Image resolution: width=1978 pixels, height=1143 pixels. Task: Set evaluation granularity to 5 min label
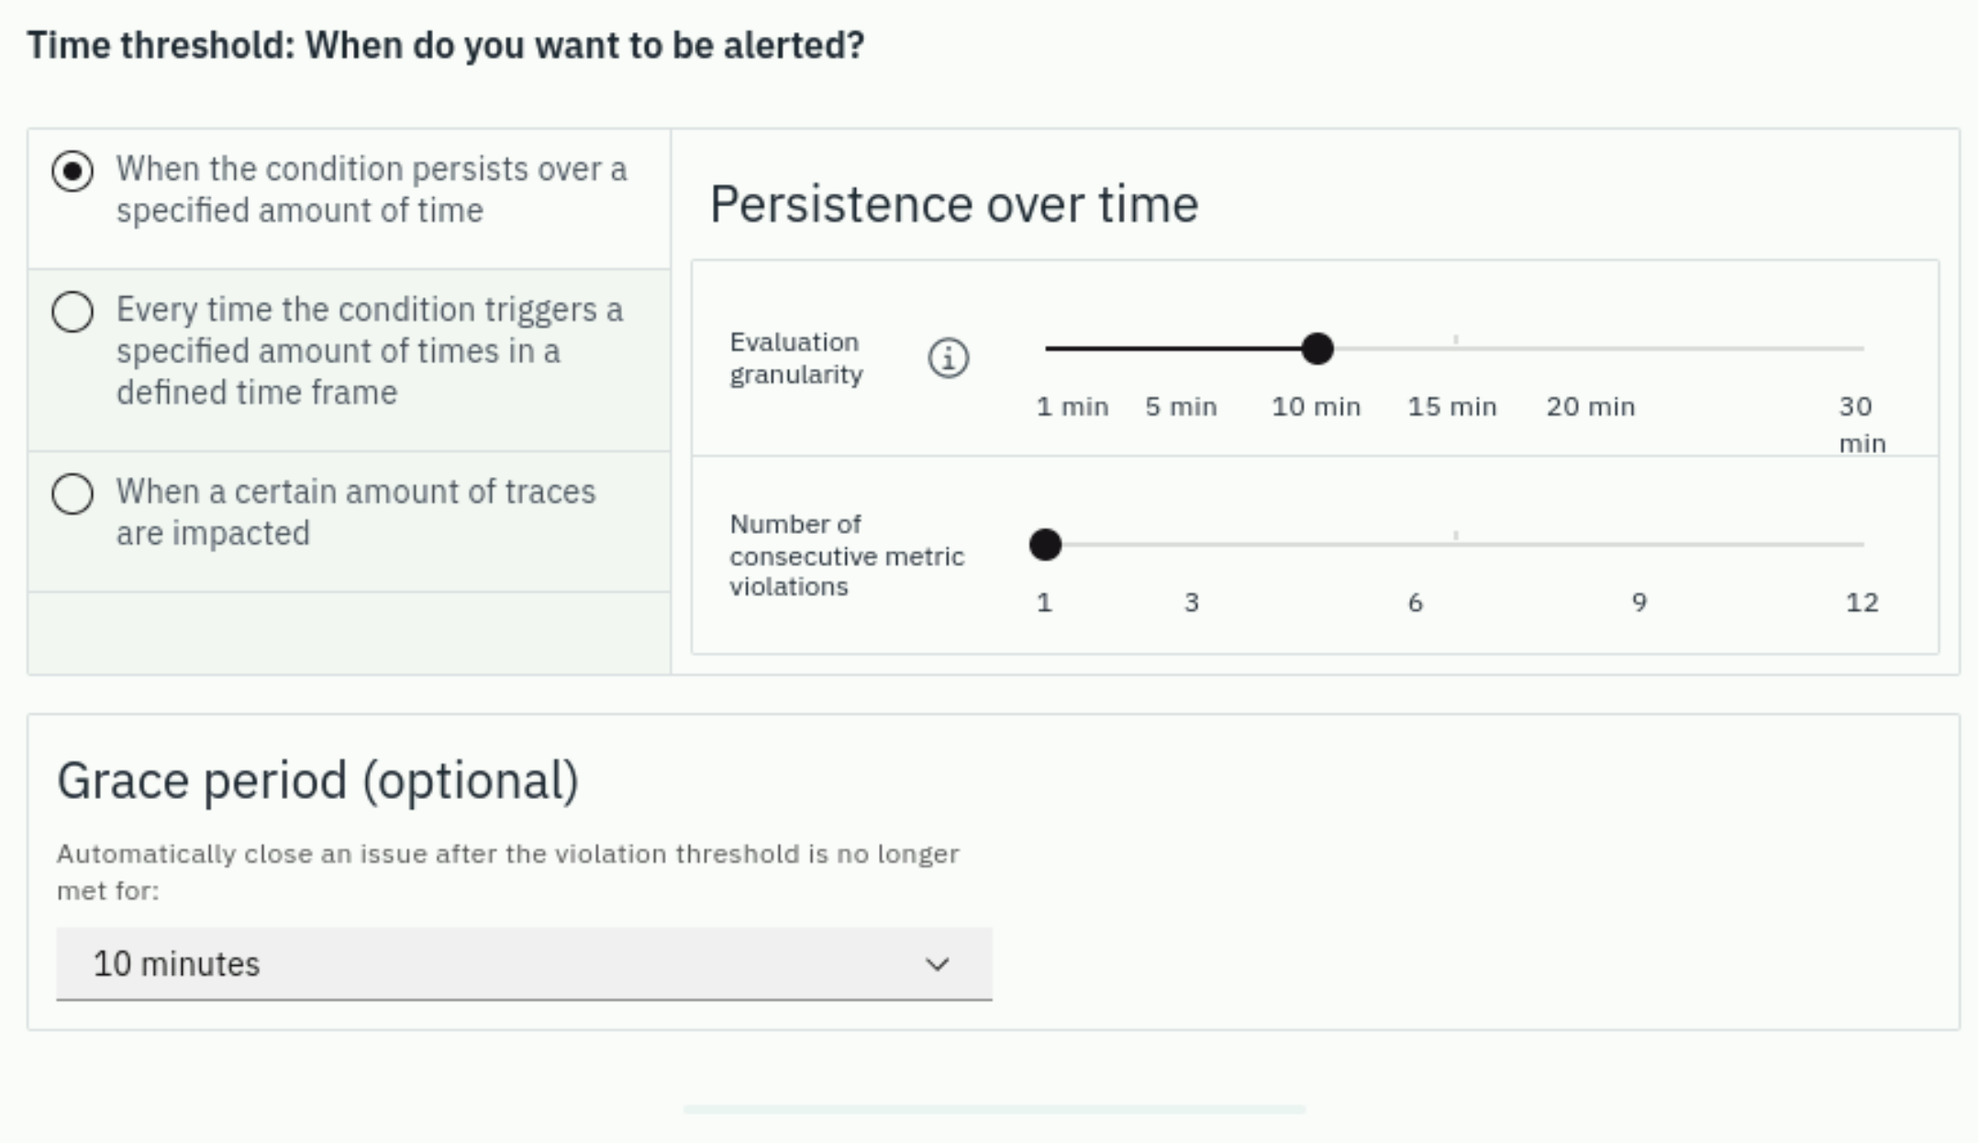[1181, 406]
